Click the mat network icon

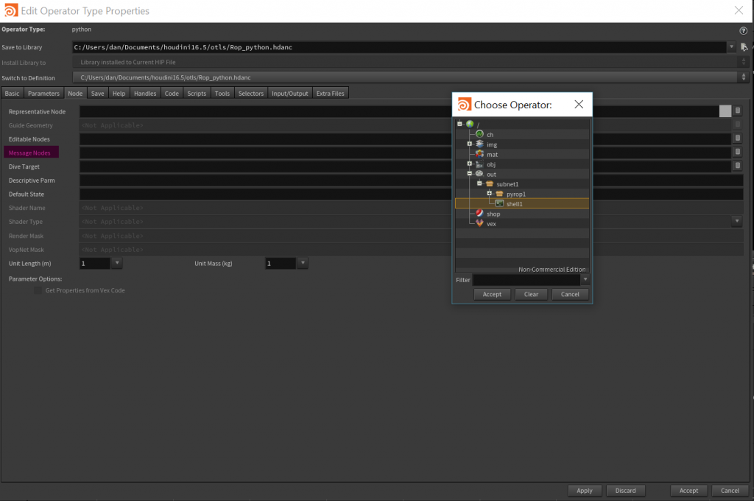point(479,154)
